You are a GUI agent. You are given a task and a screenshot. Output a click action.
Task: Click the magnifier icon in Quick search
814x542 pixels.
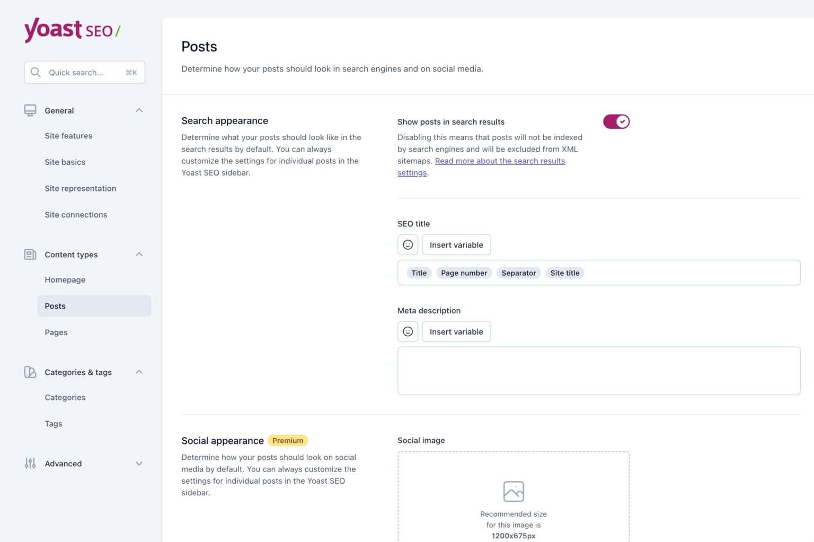[x=36, y=72]
